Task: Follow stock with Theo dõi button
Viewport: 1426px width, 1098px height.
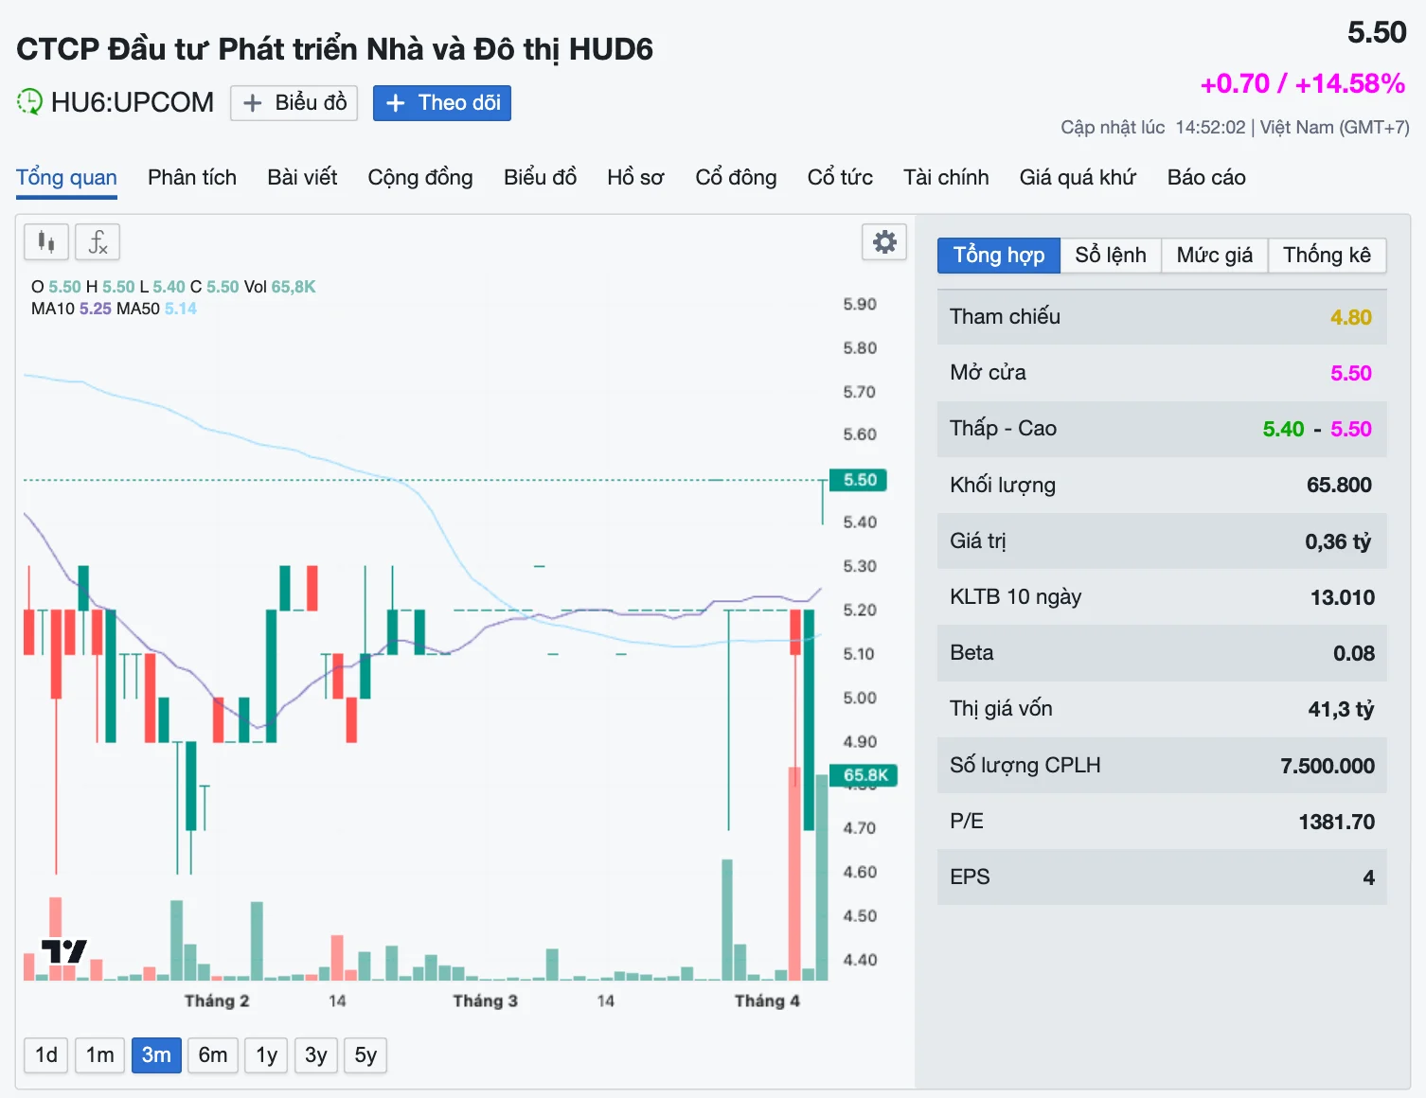Action: point(441,103)
